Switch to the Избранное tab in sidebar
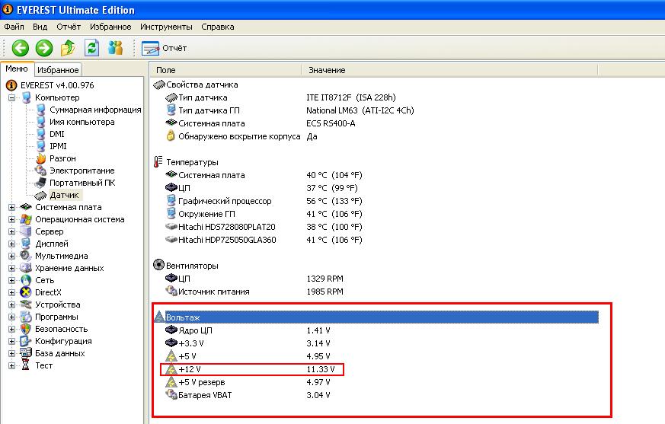665x424 pixels. click(x=58, y=70)
